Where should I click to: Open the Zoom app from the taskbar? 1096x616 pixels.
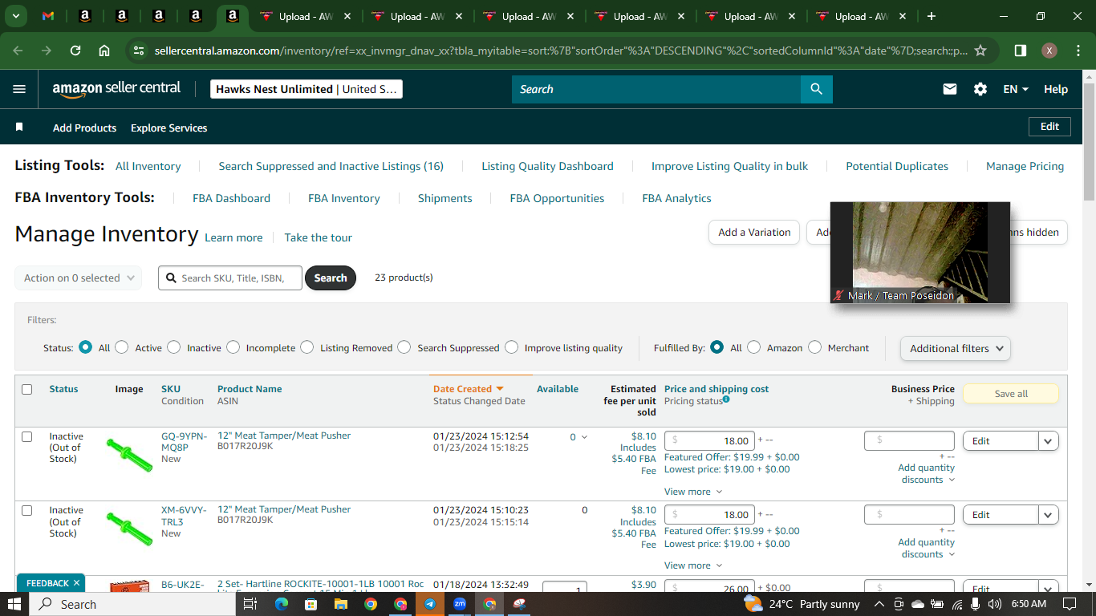tap(460, 604)
